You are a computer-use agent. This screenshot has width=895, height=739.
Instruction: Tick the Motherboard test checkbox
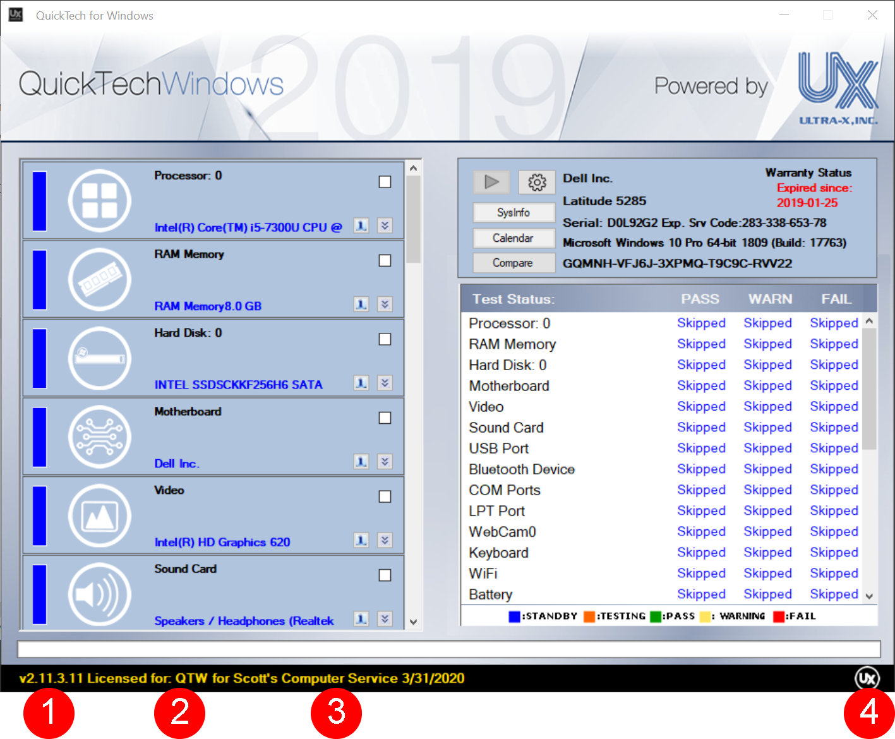tap(385, 418)
